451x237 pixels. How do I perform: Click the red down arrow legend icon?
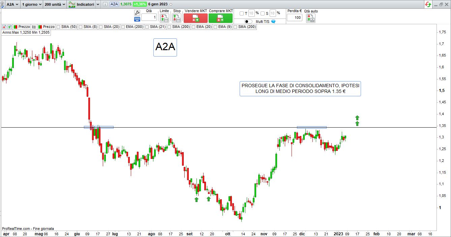click(4, 27)
